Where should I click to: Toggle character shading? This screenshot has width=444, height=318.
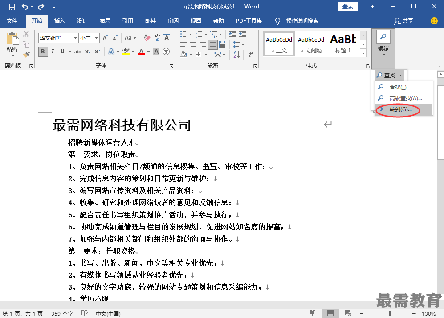coord(156,52)
